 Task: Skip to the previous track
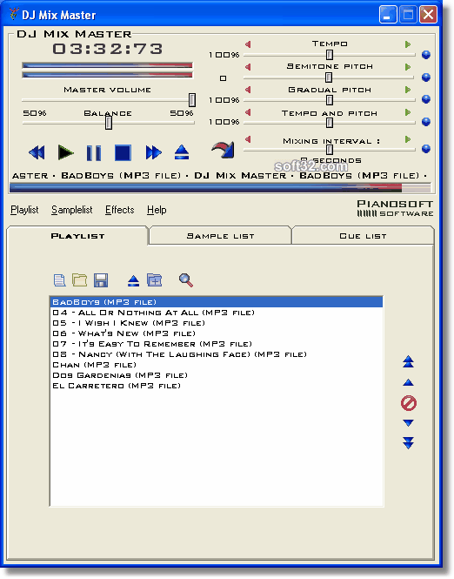coord(37,152)
